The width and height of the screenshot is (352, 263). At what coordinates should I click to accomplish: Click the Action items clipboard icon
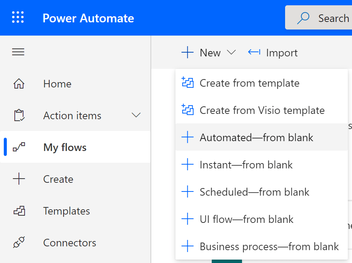pyautogui.click(x=18, y=115)
